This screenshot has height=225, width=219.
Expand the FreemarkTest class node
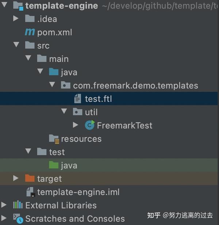click(76, 125)
